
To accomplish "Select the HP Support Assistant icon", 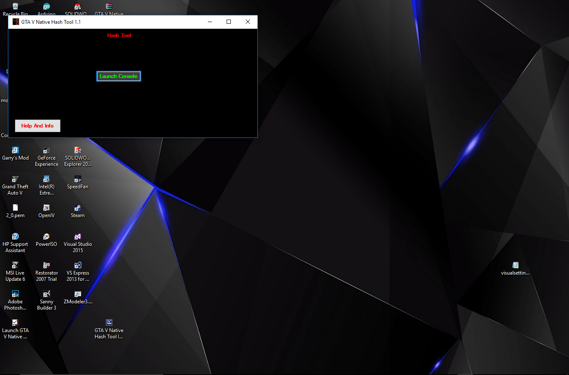I will click(x=15, y=243).
